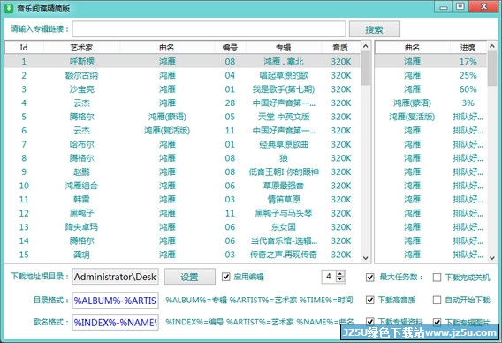Select row 13 artist 降央卓玛

pyautogui.click(x=81, y=226)
